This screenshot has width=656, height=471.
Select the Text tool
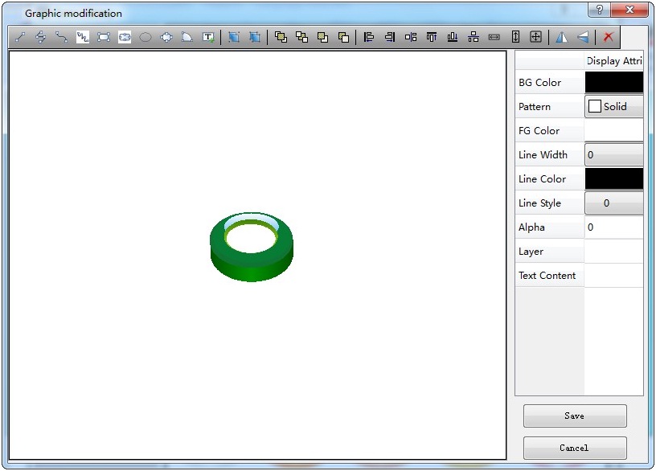(x=207, y=37)
